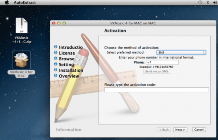
Task: Click the blue bullet beside Overview
Action: coord(56,76)
